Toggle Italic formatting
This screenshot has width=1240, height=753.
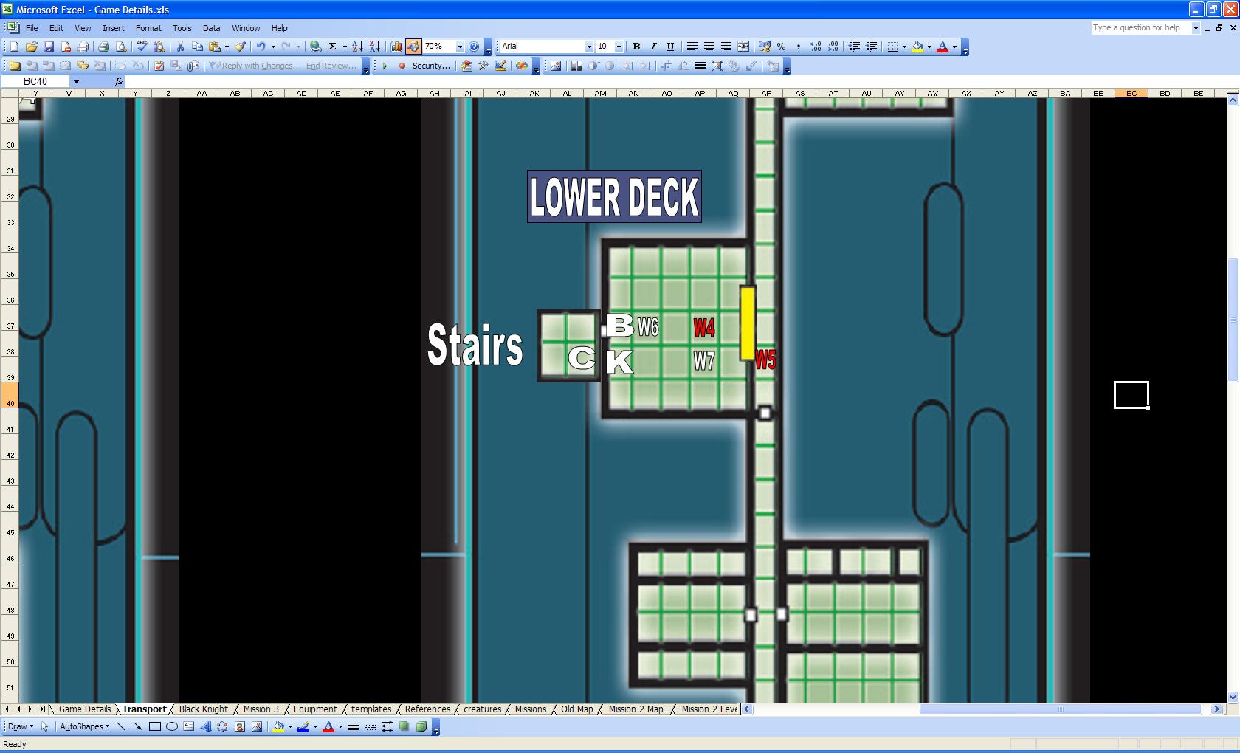(653, 47)
